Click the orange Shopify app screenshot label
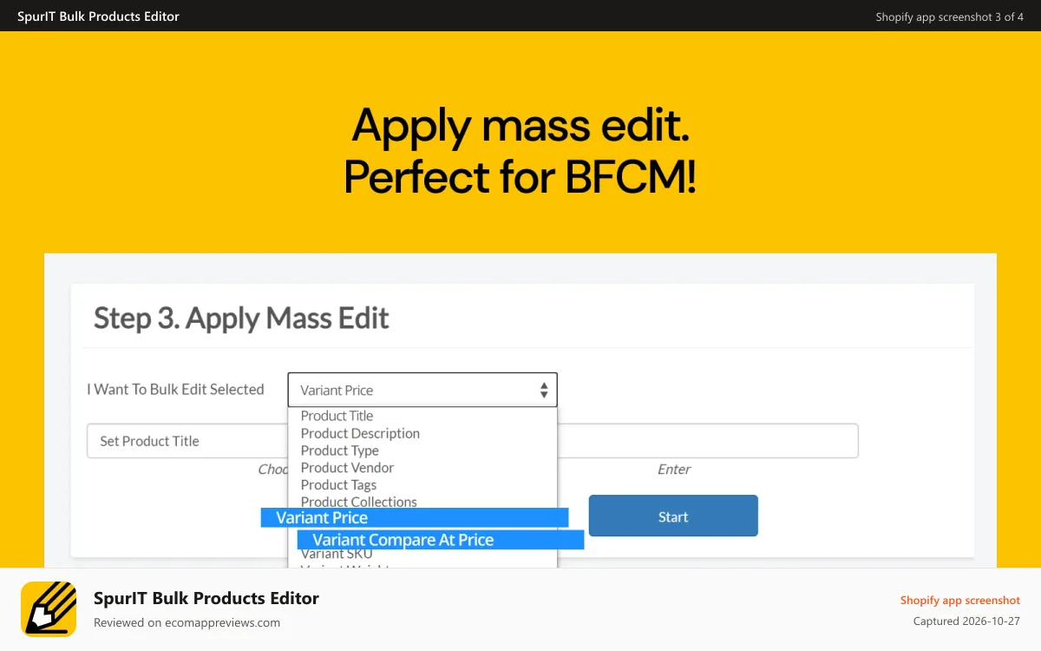This screenshot has height=651, width=1041. (960, 601)
